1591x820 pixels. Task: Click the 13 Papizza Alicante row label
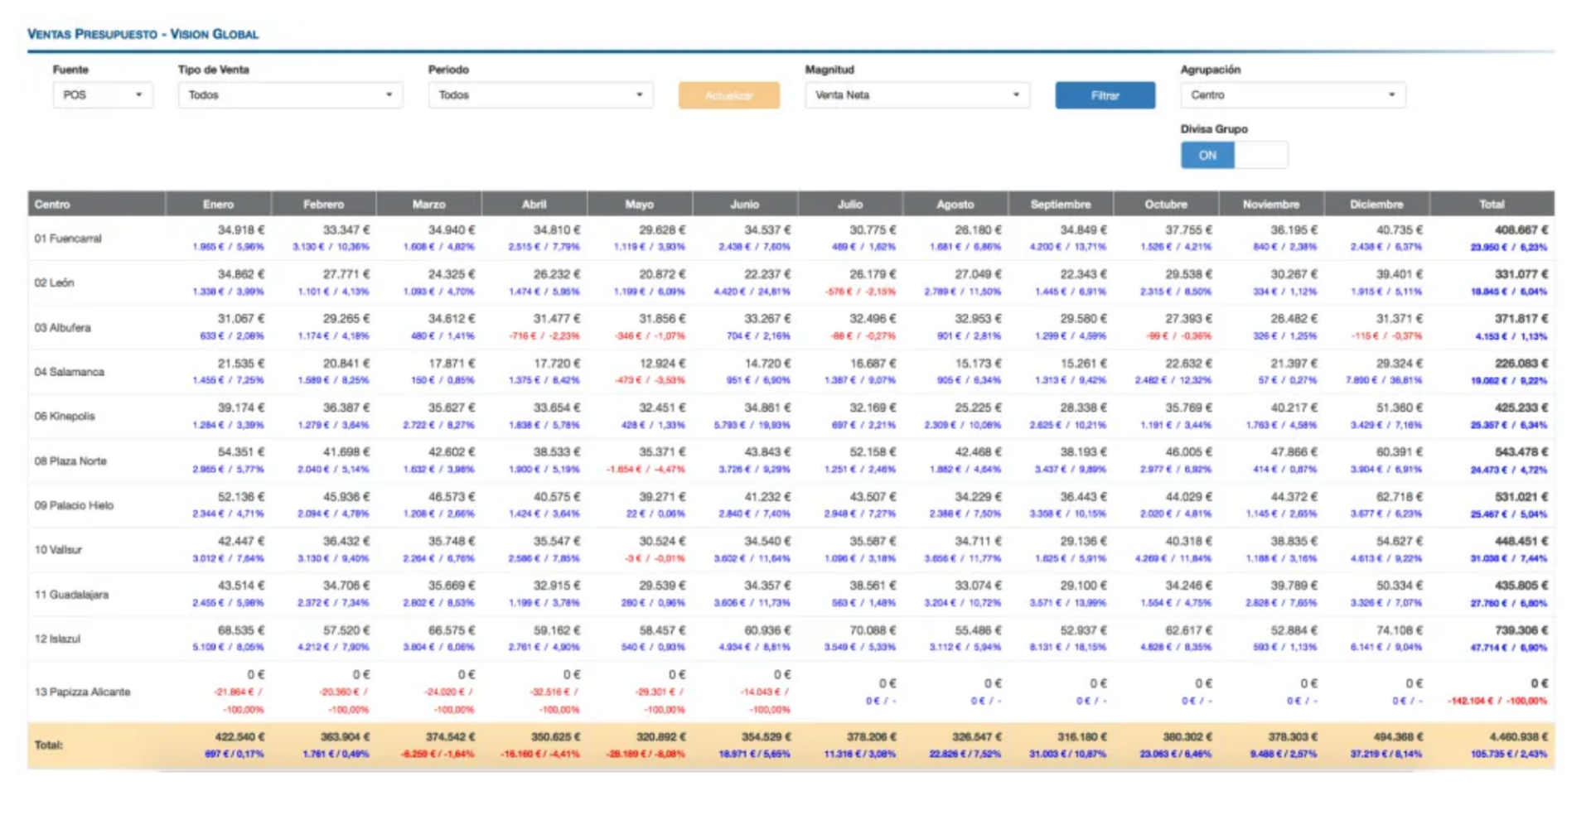82,692
